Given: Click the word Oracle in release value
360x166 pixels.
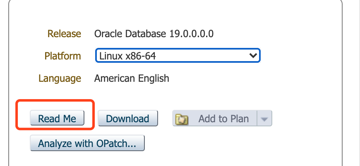Looking at the screenshot, I should [106, 33].
